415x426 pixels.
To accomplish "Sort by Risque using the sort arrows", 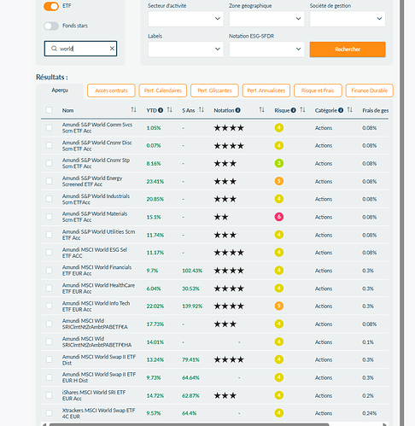I will click(302, 110).
